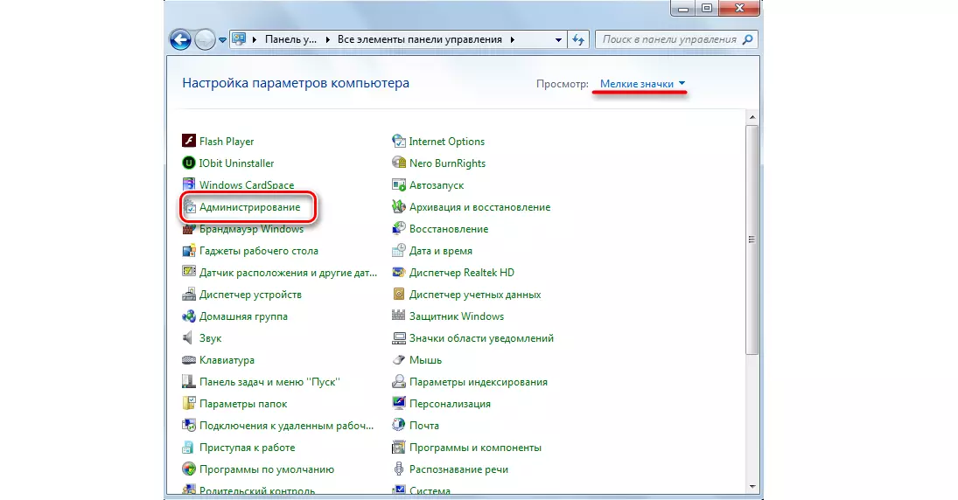Click the Nero BurnRights icon
Screen dimensions: 958x500
[399, 163]
